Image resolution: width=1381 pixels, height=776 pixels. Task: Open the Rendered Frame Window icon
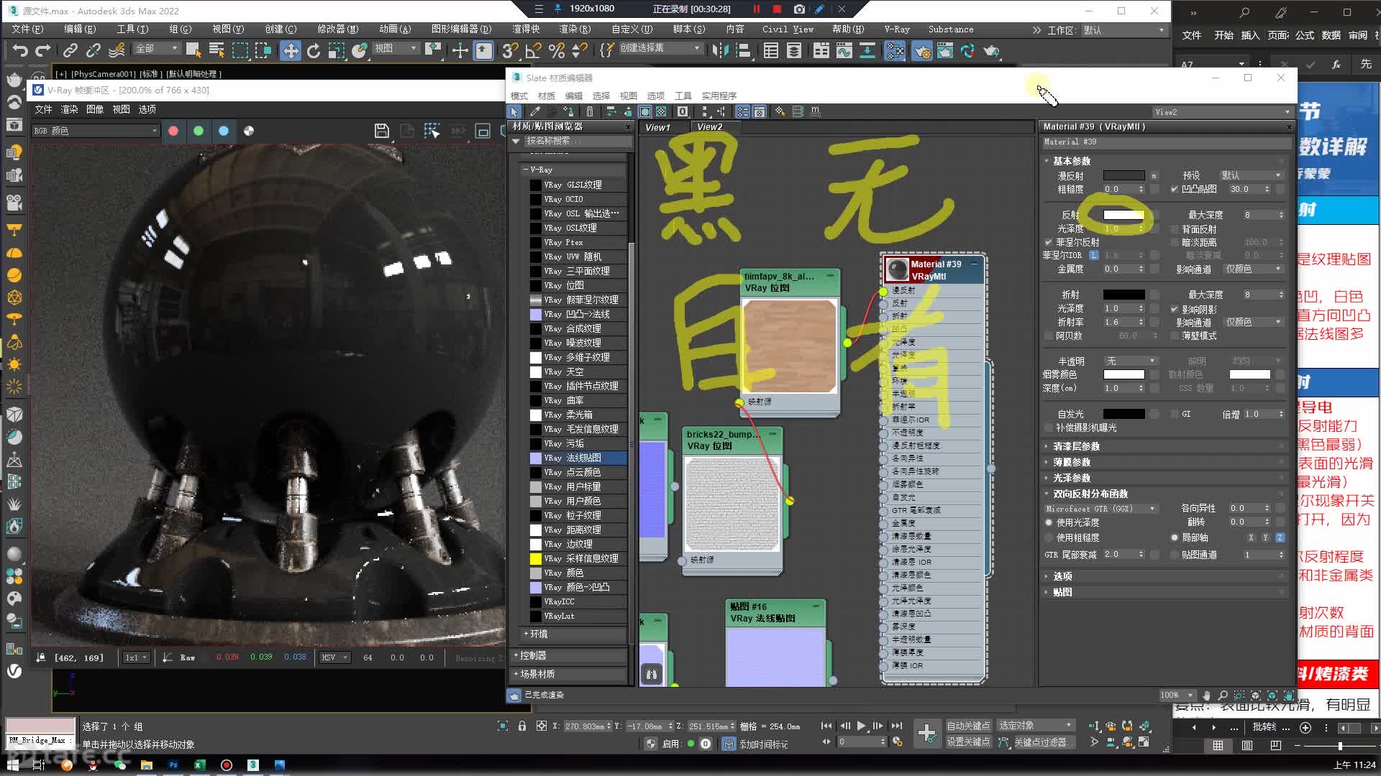(x=945, y=50)
